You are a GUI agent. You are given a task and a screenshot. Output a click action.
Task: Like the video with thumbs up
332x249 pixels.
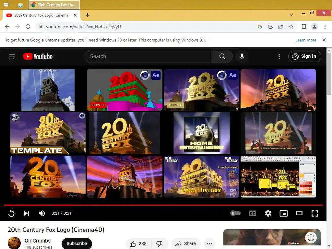pyautogui.click(x=138, y=244)
